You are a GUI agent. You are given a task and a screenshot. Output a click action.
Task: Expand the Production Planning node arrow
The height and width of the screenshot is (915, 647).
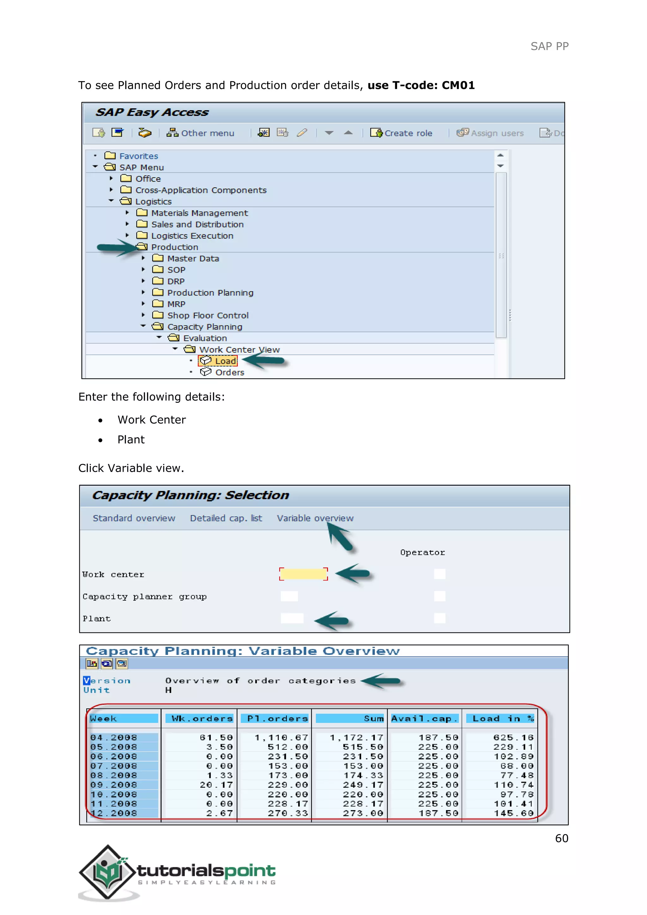tap(143, 292)
